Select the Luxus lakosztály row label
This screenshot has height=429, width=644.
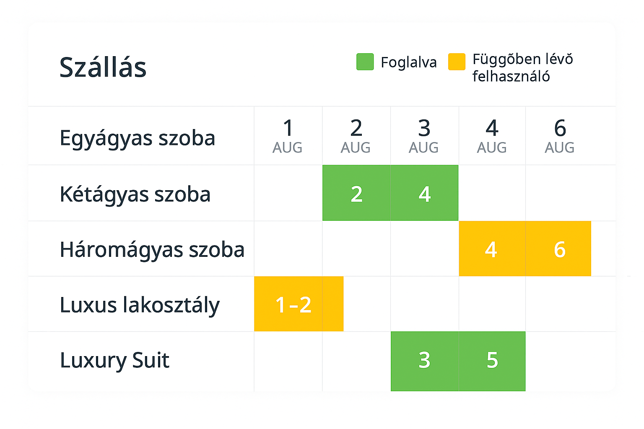tap(140, 305)
